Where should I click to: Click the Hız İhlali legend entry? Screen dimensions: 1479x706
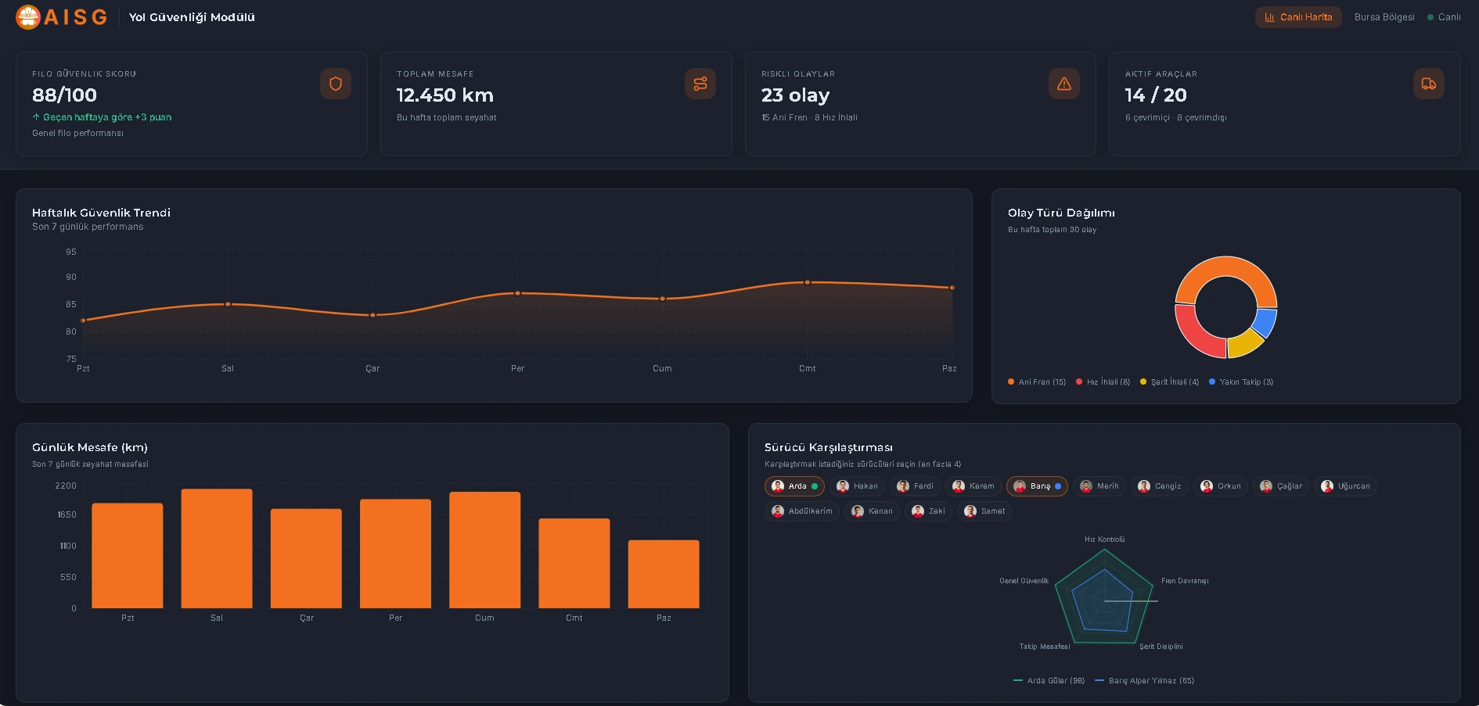click(1103, 382)
